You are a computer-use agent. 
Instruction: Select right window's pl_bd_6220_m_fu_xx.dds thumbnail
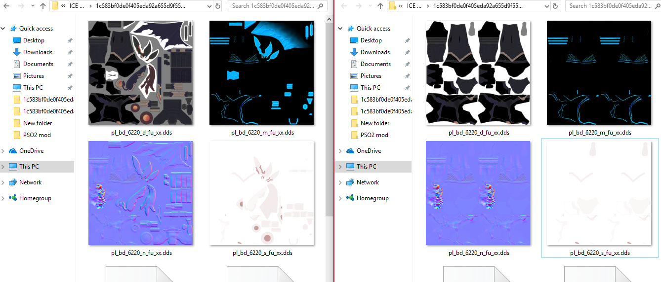click(x=599, y=72)
